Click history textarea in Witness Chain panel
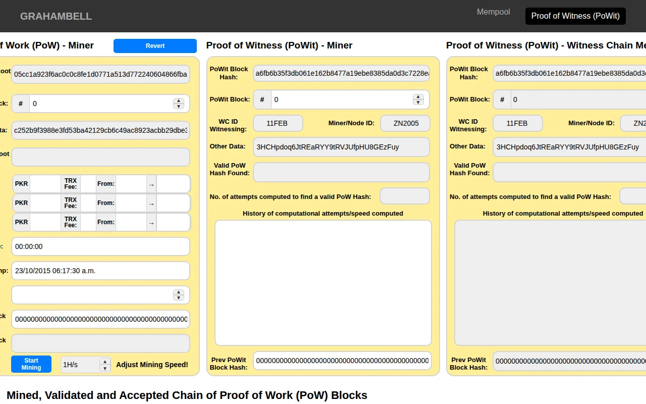 550,283
